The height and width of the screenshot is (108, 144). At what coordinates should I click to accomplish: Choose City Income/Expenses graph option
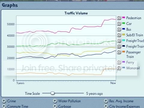pos(106,106)
